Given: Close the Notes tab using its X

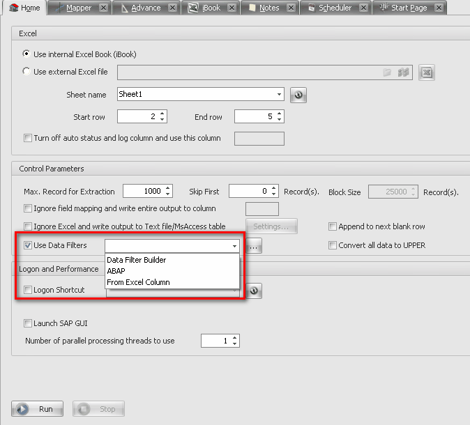Looking at the screenshot, I should pos(291,8).
